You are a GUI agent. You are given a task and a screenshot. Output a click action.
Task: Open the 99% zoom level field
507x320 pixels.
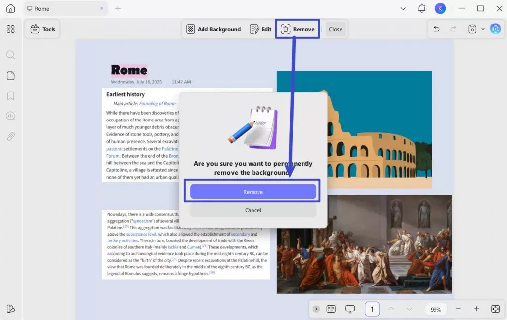click(436, 309)
